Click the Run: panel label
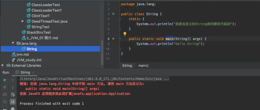Image resolution: width=260 pixels, height=110 pixels. 6,73
